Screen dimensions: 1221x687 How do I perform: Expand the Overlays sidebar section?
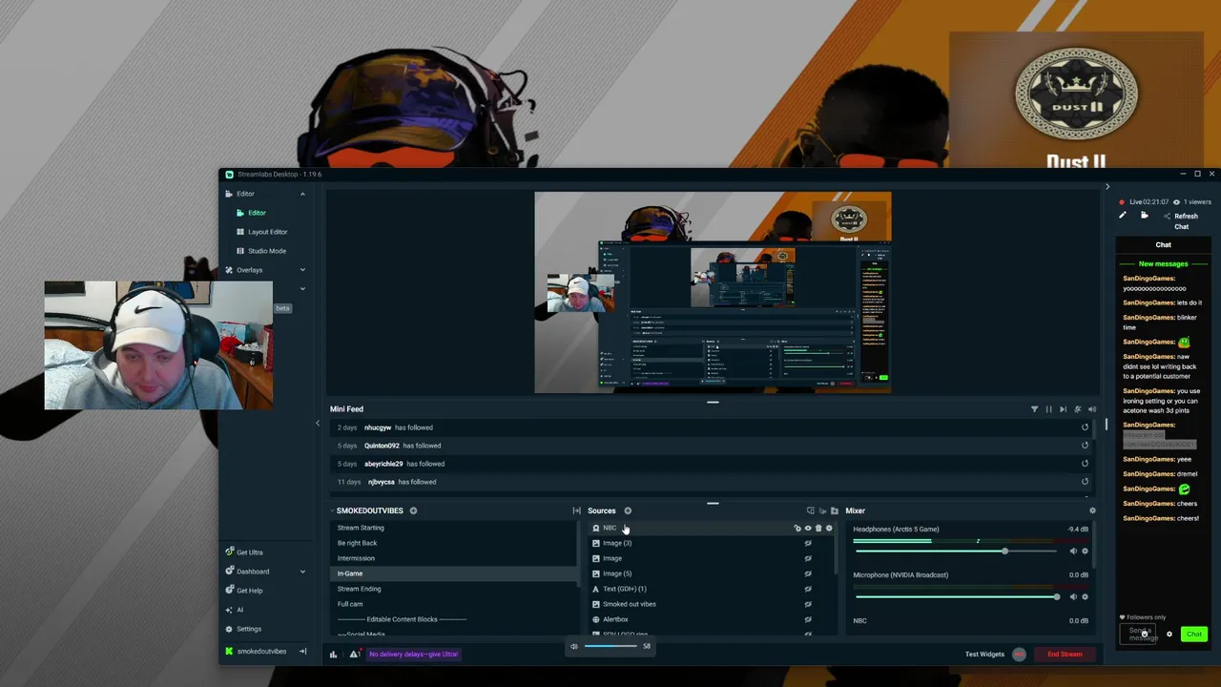tap(302, 270)
